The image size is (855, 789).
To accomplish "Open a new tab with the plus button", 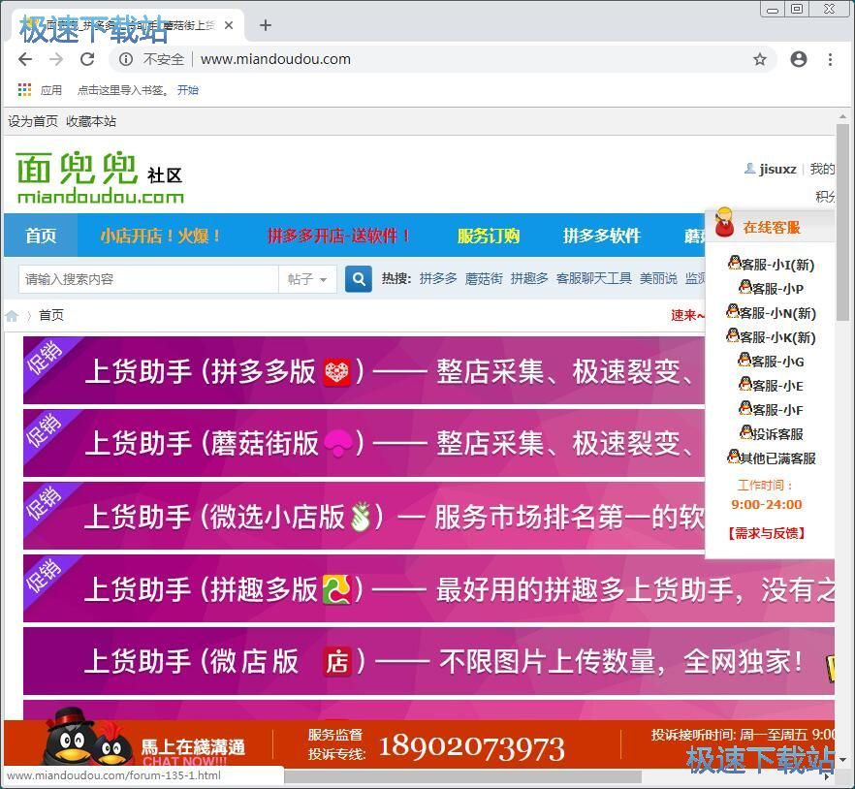I will 266,25.
